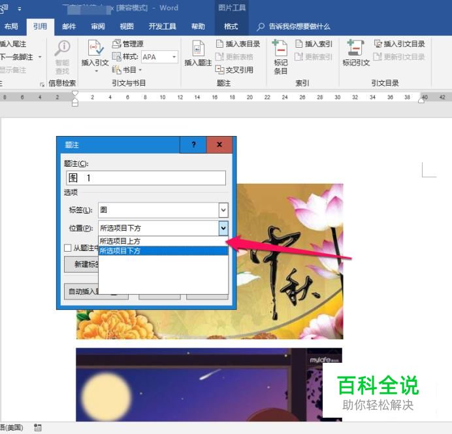Select 'Below selected item' option
The width and height of the screenshot is (452, 434).
[163, 251]
